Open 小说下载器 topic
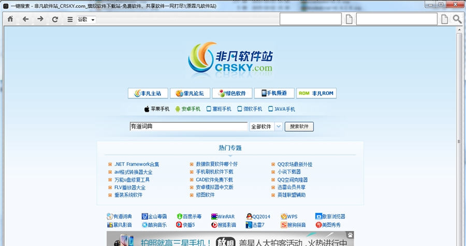The image size is (466, 246). click(x=289, y=172)
